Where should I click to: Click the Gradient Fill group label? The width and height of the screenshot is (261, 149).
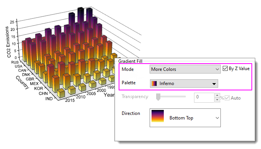pos(130,61)
